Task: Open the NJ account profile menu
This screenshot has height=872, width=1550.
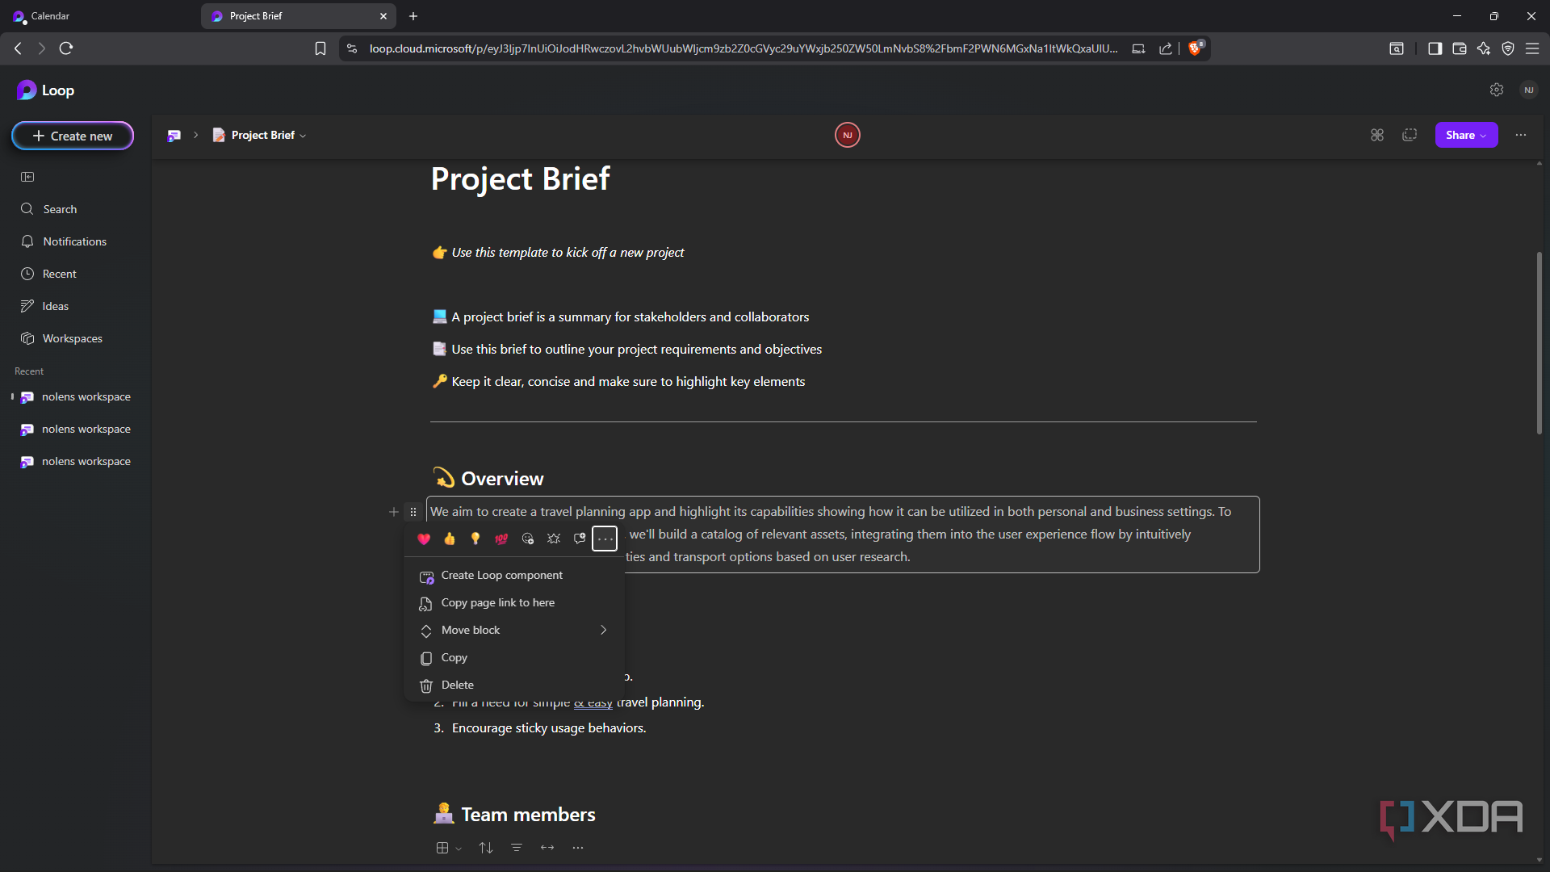Action: tap(1528, 90)
